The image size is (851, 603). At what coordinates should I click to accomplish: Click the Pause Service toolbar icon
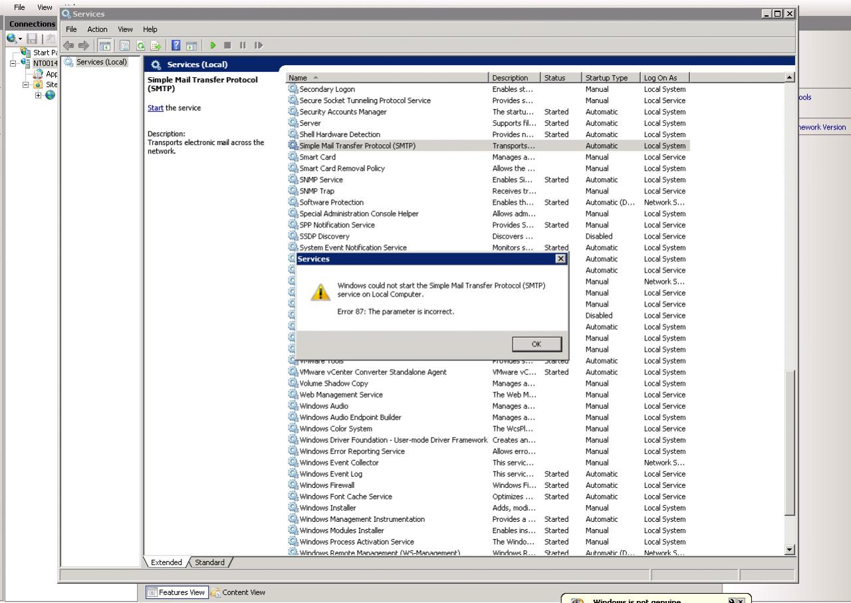pyautogui.click(x=243, y=45)
